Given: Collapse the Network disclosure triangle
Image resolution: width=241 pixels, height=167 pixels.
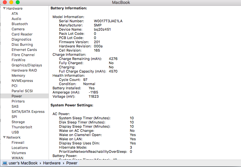Looking at the screenshot, I should pos(4,137).
